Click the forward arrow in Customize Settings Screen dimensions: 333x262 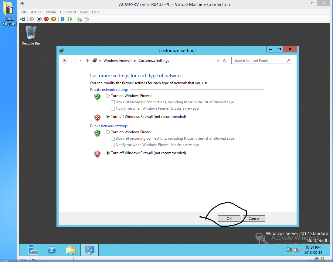[x=73, y=61]
